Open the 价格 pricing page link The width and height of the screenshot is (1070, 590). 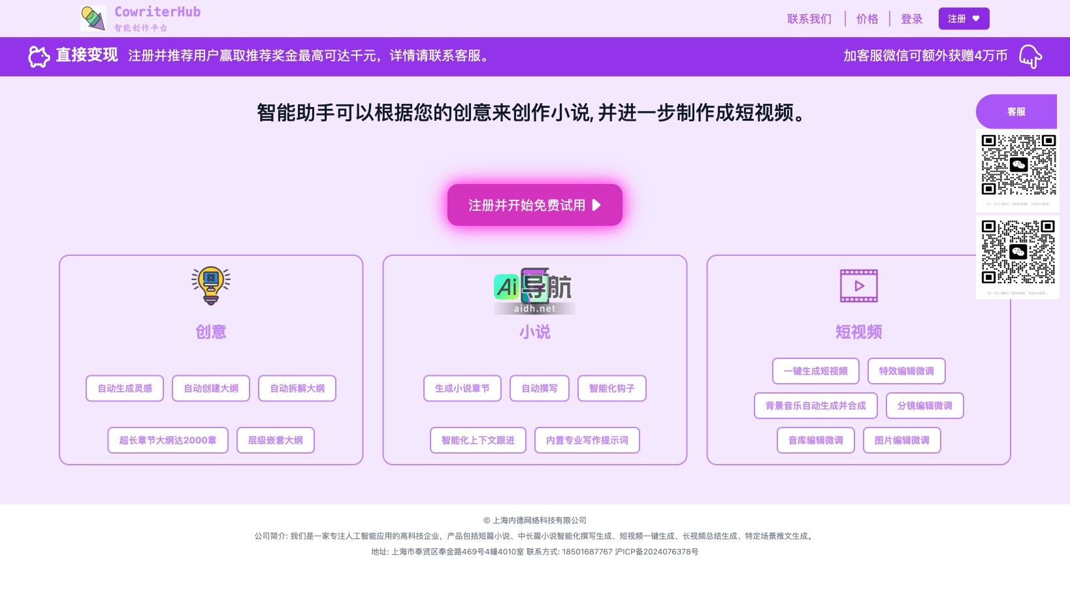pos(867,19)
